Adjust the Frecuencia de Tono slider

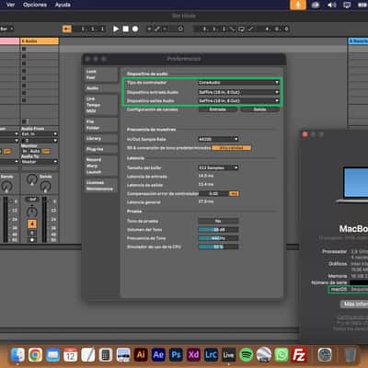pos(218,238)
